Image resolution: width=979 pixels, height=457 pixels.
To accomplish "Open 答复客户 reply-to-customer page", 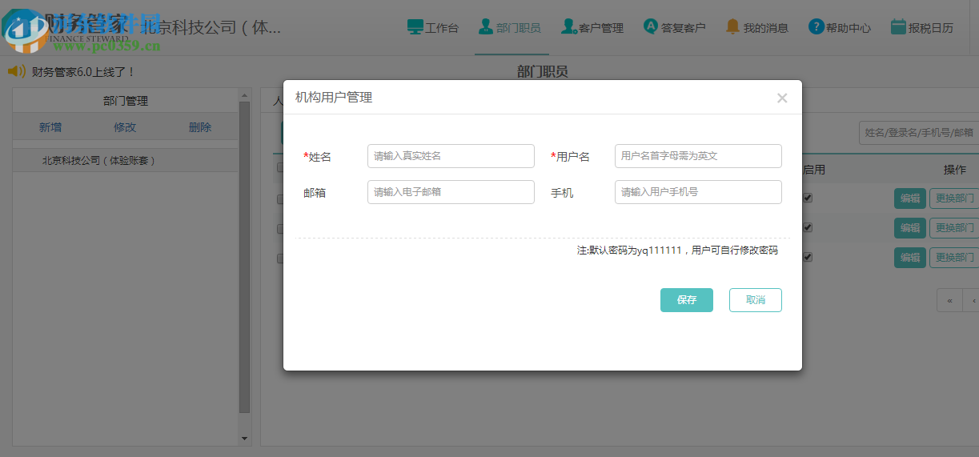I will click(x=675, y=27).
